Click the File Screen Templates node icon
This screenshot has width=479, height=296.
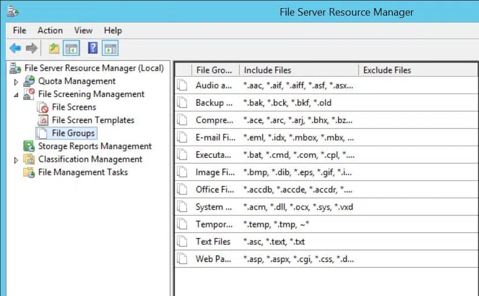tap(43, 120)
